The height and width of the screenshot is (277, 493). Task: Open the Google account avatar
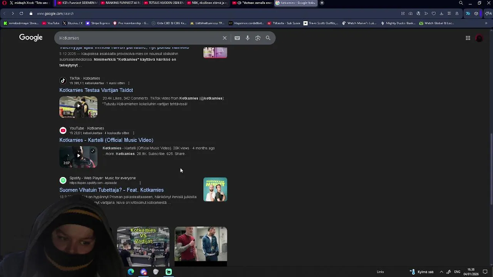[479, 38]
